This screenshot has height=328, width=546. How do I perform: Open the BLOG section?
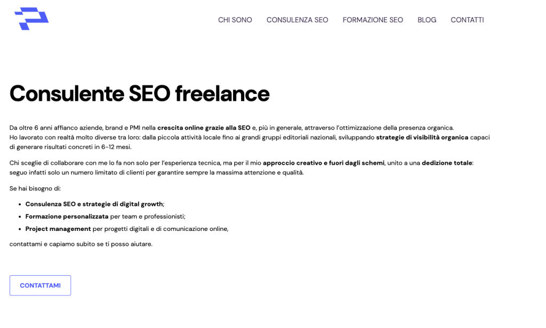click(427, 20)
